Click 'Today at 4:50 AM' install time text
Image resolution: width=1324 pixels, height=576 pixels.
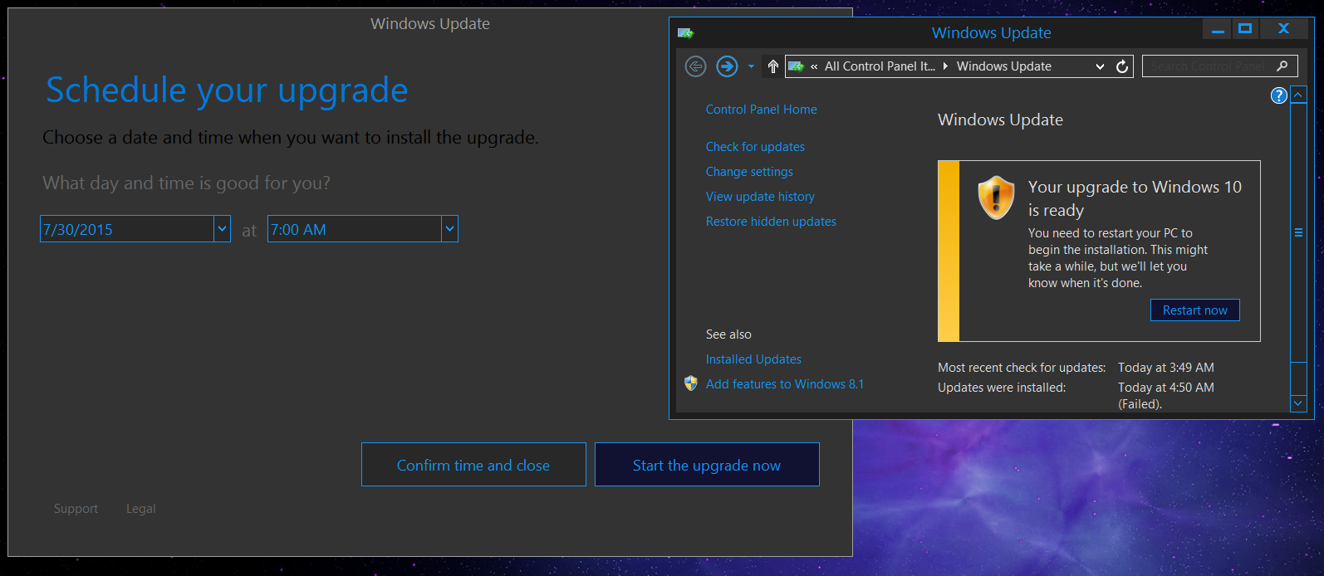(1166, 388)
